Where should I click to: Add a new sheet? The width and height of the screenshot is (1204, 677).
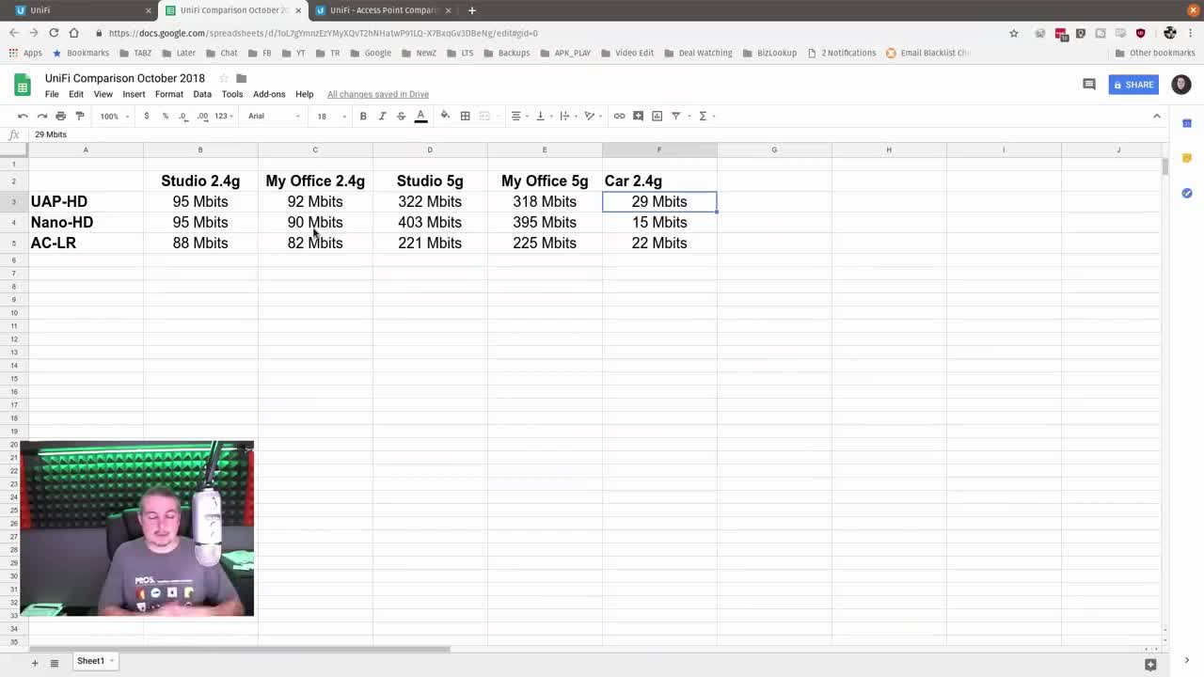click(x=35, y=663)
